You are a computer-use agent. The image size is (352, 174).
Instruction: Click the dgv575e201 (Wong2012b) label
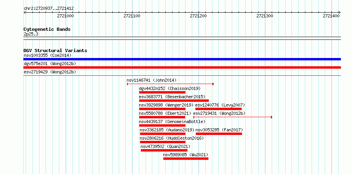(50, 64)
